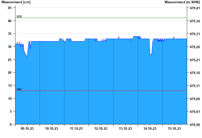Click the date label 13.10.23
This screenshot has height=138, width=202.
125,128
